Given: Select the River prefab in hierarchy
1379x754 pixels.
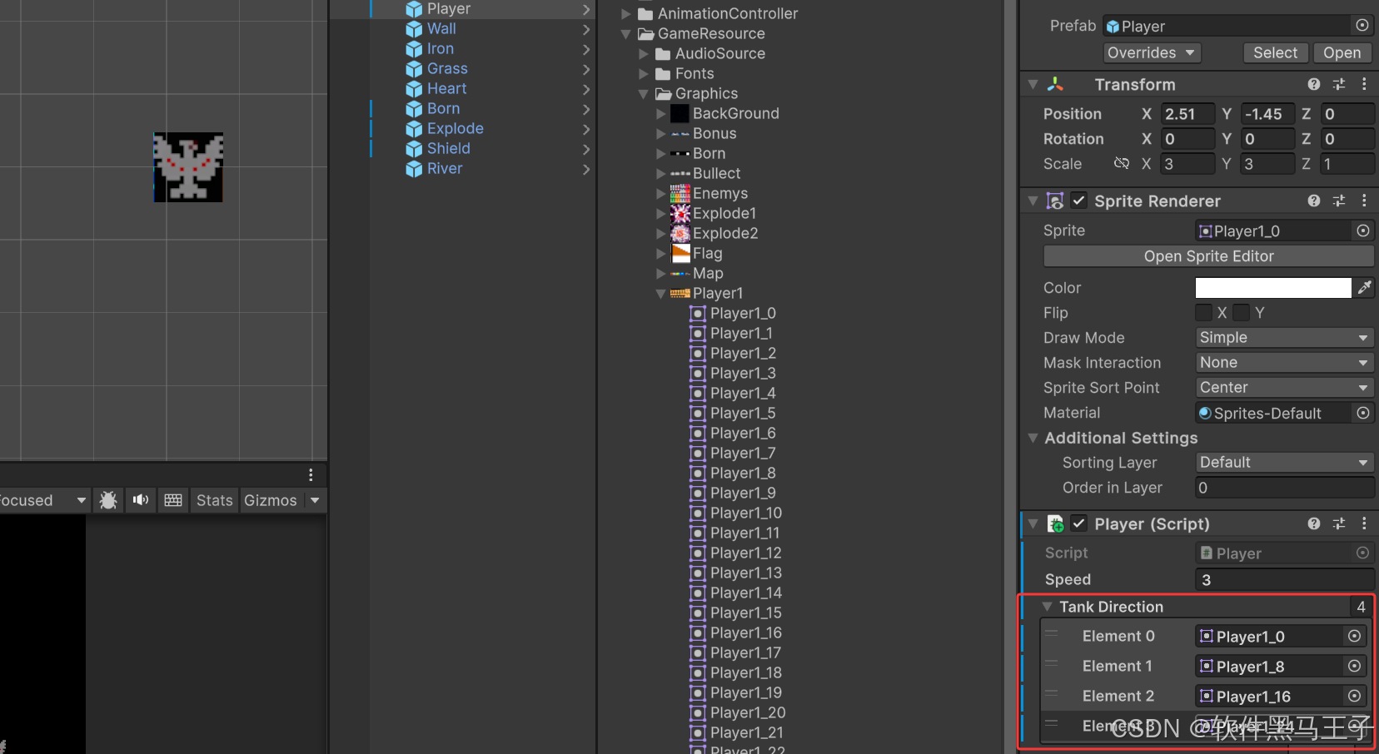Looking at the screenshot, I should tap(444, 168).
